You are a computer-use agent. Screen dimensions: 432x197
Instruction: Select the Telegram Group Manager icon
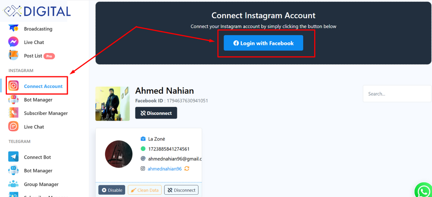pyautogui.click(x=13, y=184)
